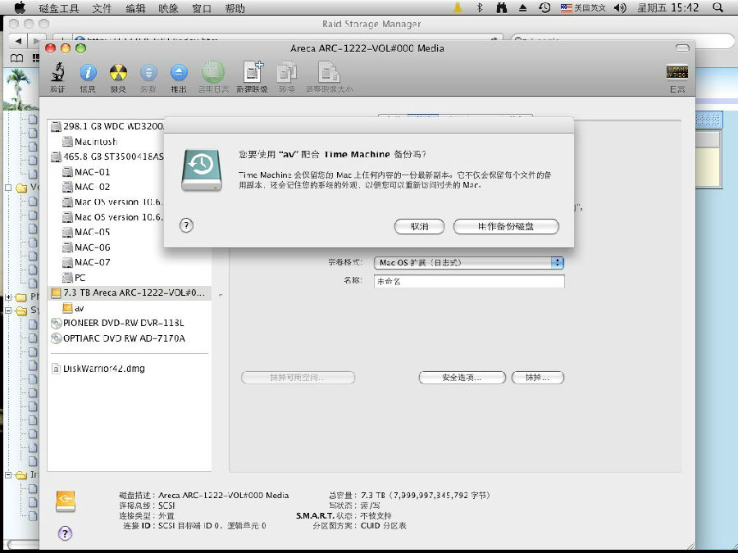Select the av volume
738x553 pixels.
pos(74,308)
